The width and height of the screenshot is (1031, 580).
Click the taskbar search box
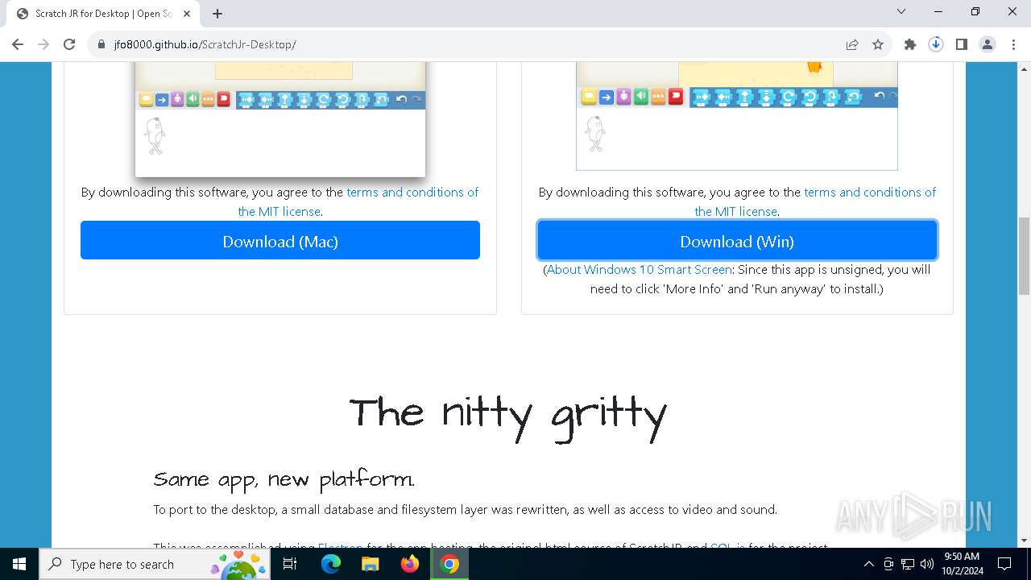155,564
